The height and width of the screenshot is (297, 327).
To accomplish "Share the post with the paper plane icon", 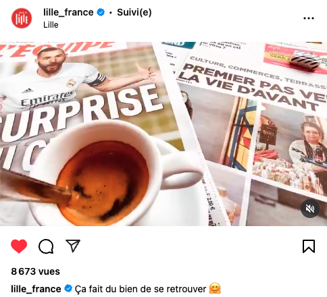I will (73, 246).
